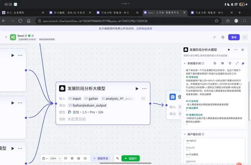Run the middle-left partial node play icon
The image size is (251, 165).
click(x=12, y=103)
